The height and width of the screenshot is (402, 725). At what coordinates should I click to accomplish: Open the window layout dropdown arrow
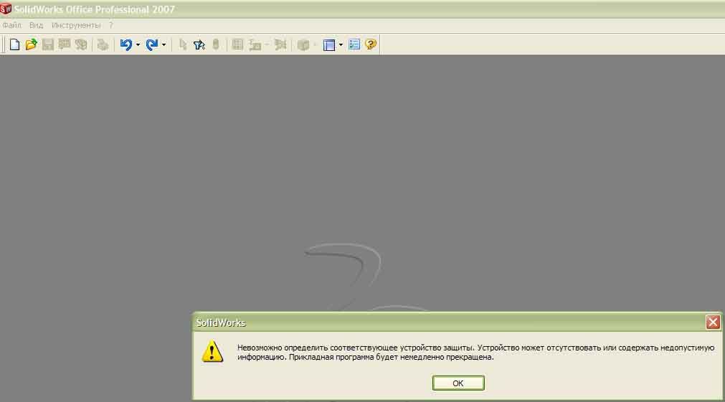click(x=341, y=45)
